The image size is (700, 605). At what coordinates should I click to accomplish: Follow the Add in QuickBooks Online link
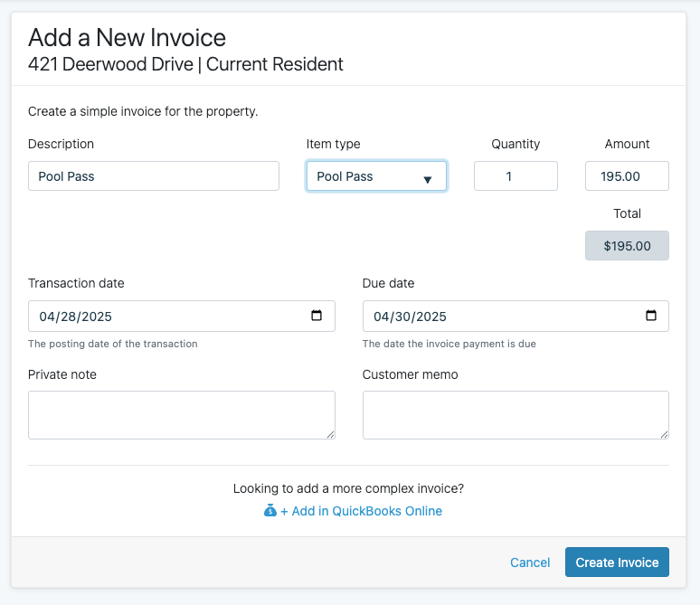[361, 511]
